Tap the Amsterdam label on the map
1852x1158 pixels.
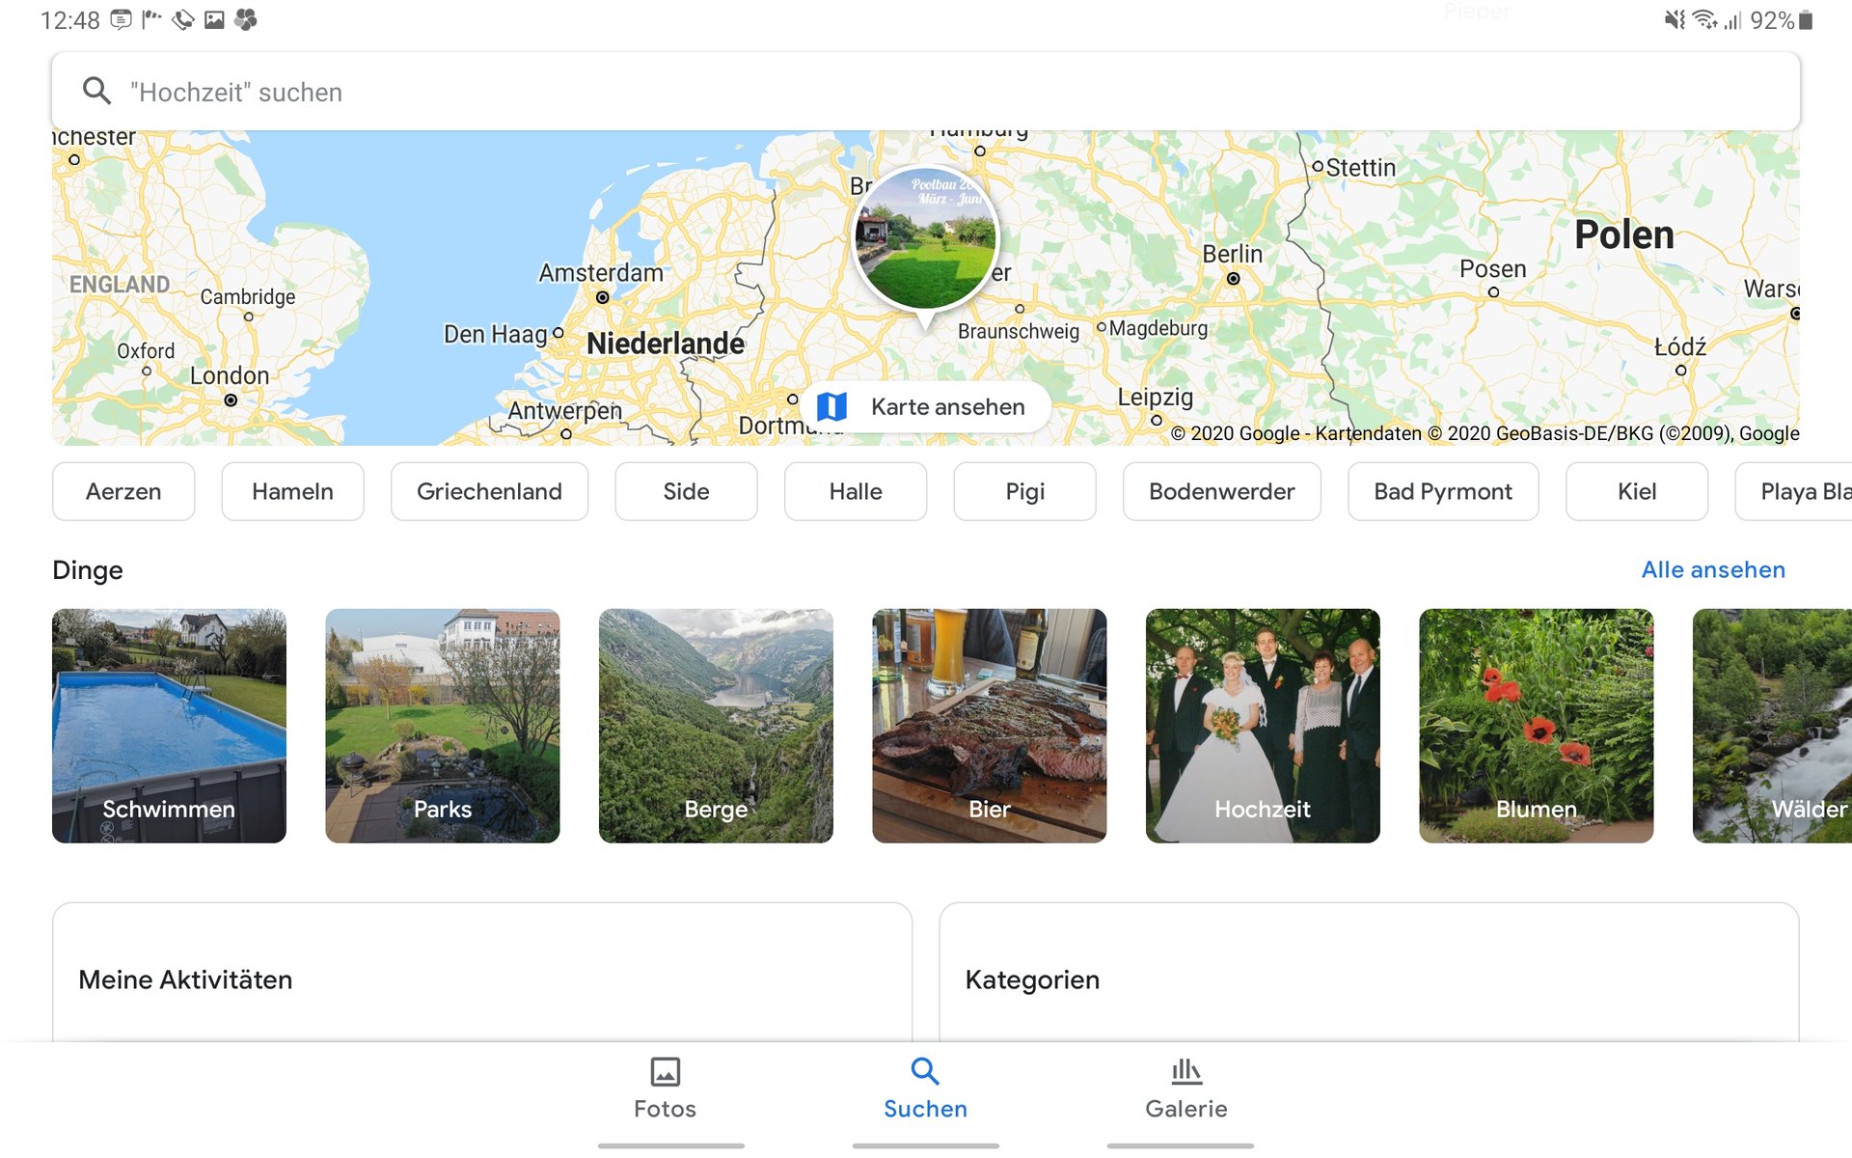[x=601, y=273]
